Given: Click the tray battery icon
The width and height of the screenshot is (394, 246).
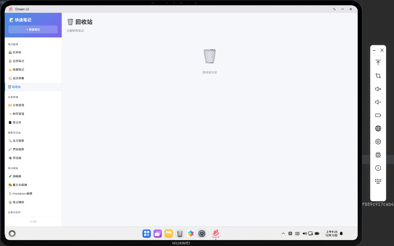Looking at the screenshot, I should [317, 233].
